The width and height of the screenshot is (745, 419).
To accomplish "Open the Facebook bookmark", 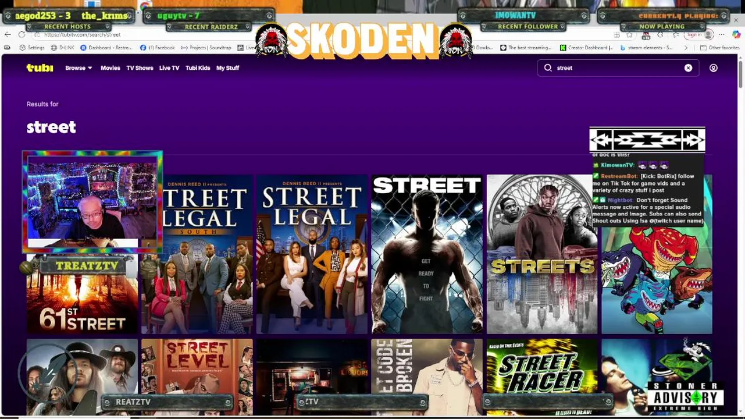I will click(157, 48).
